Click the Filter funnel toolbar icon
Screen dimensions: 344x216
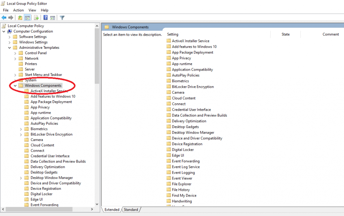[x=62, y=18]
